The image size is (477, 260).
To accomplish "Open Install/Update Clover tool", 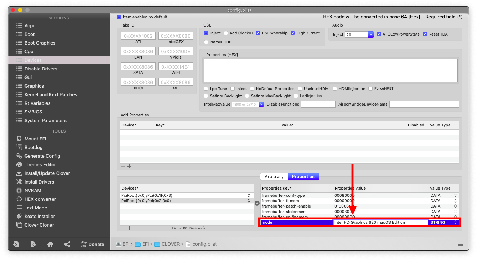I will 43,173.
